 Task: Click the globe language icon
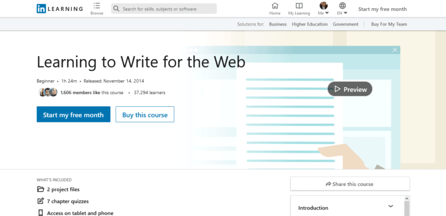(343, 5)
